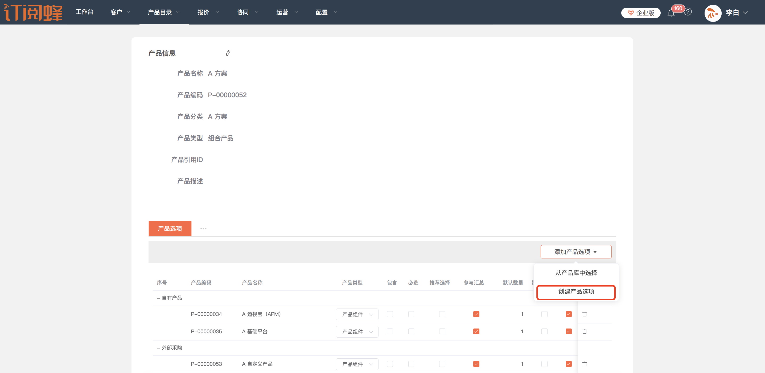Click trash icon for A 自定义产品
This screenshot has width=765, height=373.
(584, 363)
